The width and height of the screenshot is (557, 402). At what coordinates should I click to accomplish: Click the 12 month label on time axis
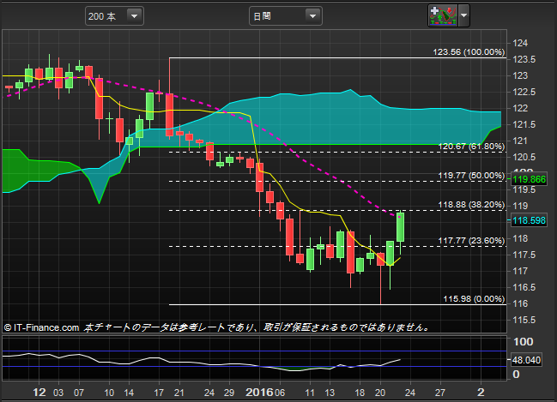[39, 392]
